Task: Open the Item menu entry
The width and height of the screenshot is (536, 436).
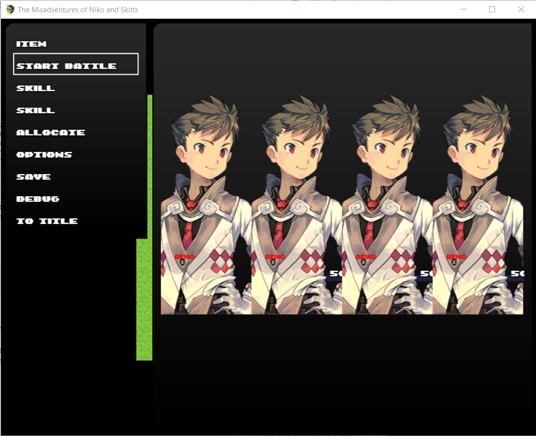Action: point(32,44)
